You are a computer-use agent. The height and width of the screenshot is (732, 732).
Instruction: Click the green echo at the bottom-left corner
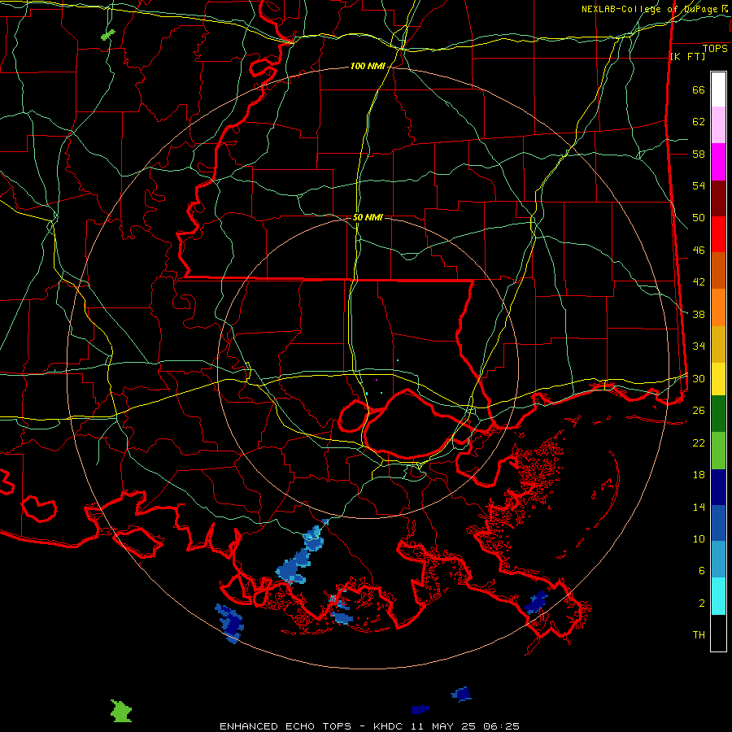[121, 712]
